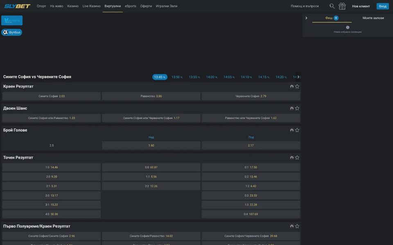Click the SLYBET logo
Viewport: 393px width, 245px height.
[17, 6]
